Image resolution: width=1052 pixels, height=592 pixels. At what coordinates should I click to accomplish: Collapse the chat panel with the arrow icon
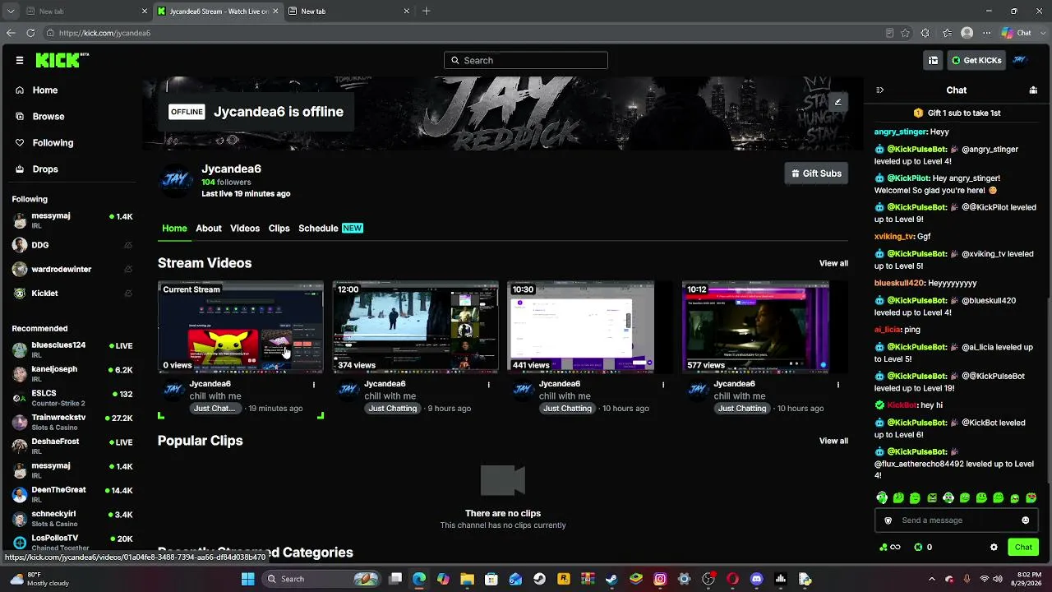pos(879,90)
